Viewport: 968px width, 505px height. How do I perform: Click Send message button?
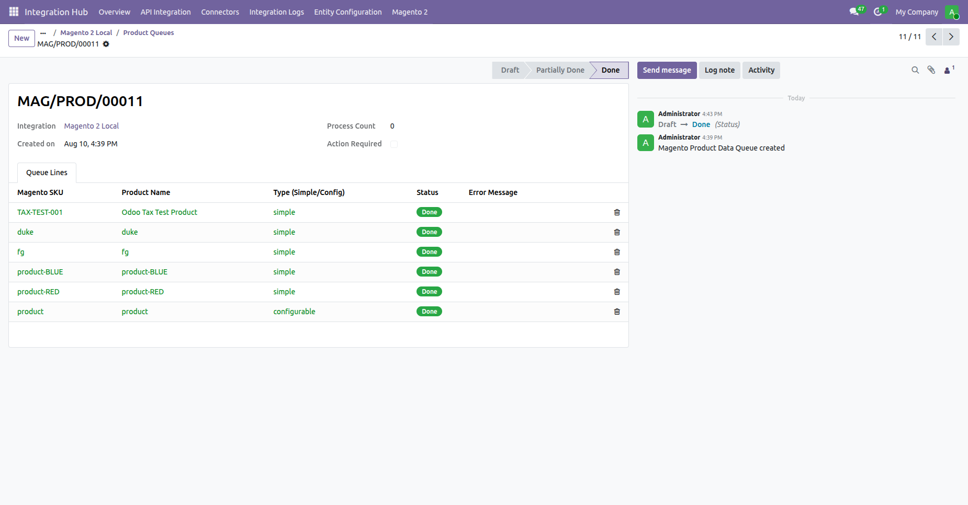click(x=667, y=70)
